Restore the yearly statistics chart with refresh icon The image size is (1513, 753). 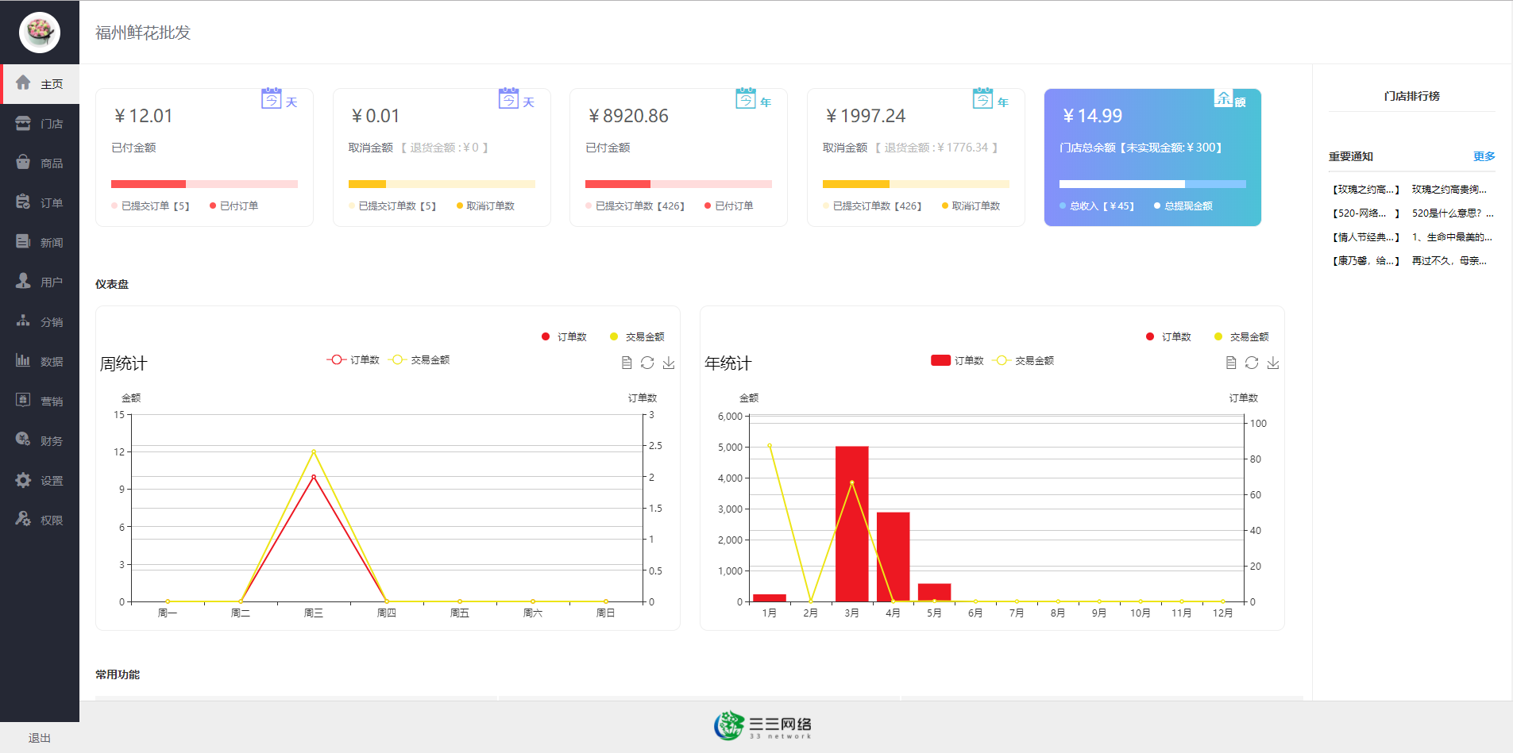coord(1252,363)
